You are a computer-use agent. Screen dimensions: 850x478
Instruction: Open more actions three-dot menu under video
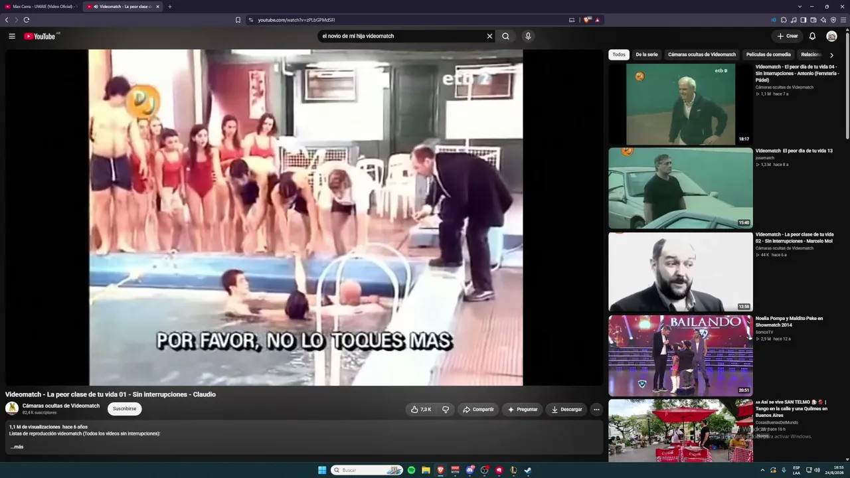coord(596,410)
